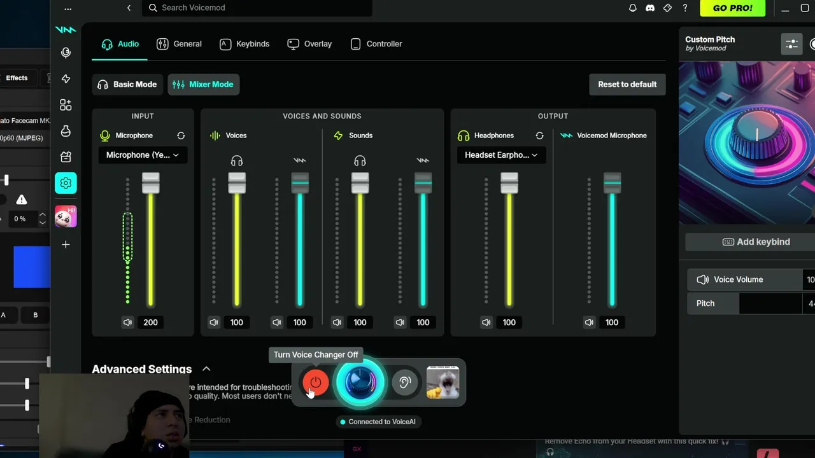815x458 pixels.
Task: Refresh the Microphone input device
Action: [181, 135]
